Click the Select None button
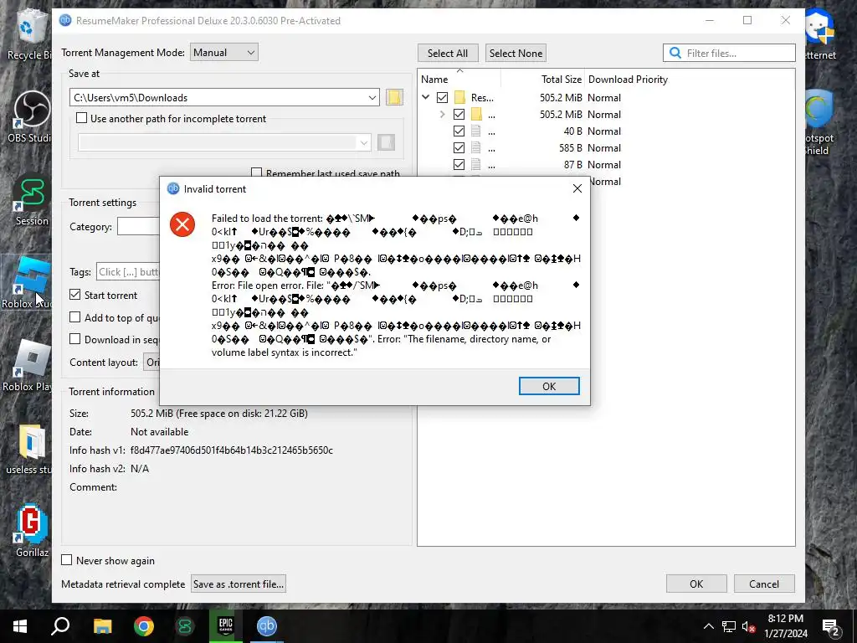 [516, 53]
